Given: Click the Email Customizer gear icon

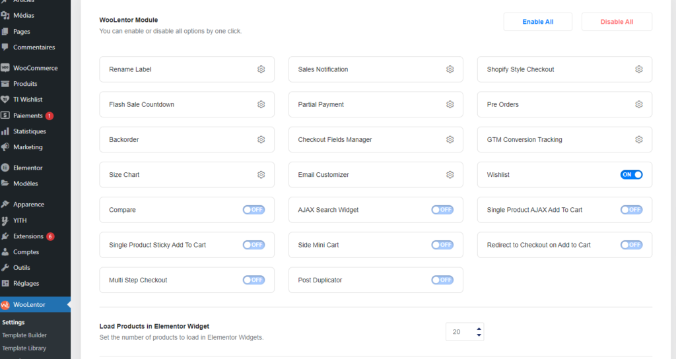Looking at the screenshot, I should pos(450,175).
